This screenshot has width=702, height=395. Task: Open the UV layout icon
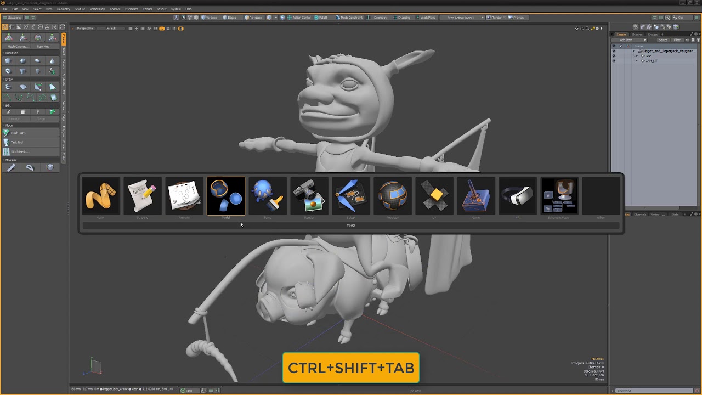pyautogui.click(x=434, y=196)
